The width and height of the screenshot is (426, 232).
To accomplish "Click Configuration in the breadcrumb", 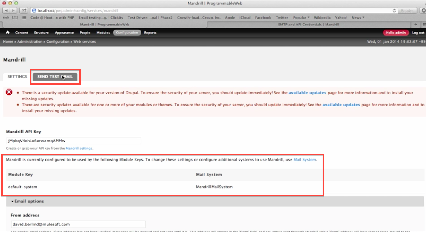I will [x=58, y=42].
